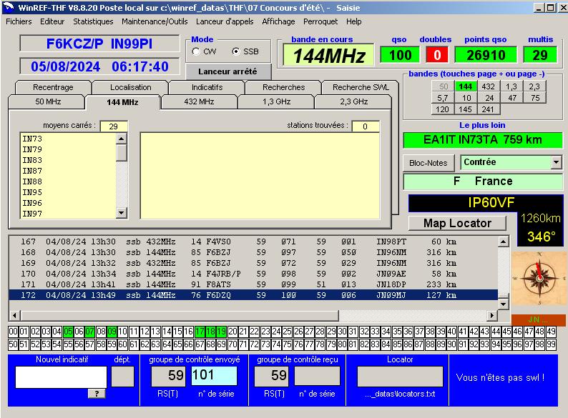Screen dimensions: 568x418
Task: Switch to the Localisation tab
Action: click(x=130, y=87)
